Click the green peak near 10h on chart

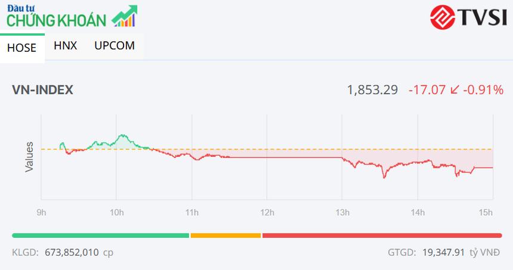coord(123,137)
